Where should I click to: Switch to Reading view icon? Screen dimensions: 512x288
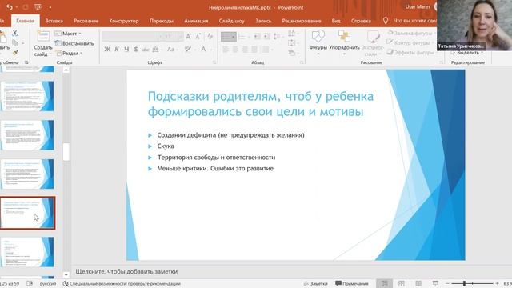(x=418, y=283)
